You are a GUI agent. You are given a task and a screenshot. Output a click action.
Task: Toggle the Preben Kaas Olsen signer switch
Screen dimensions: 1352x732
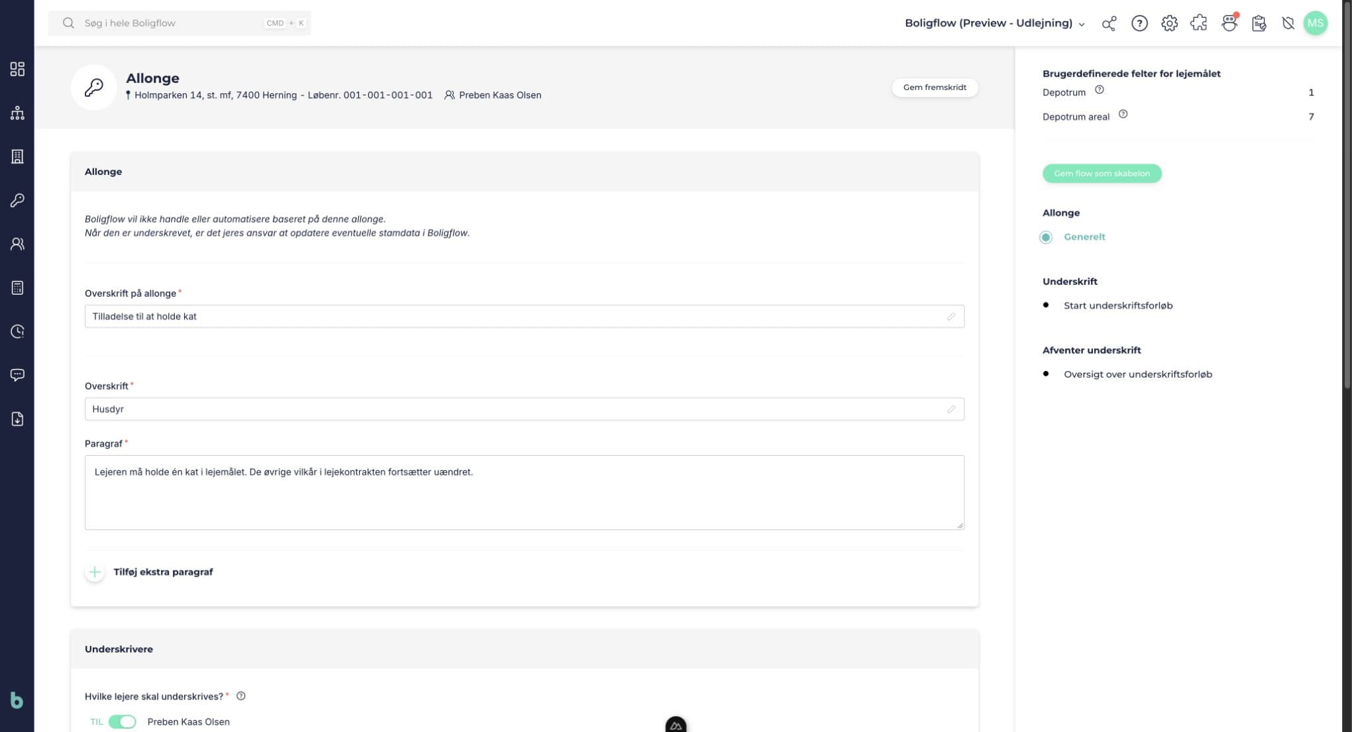[x=123, y=721]
